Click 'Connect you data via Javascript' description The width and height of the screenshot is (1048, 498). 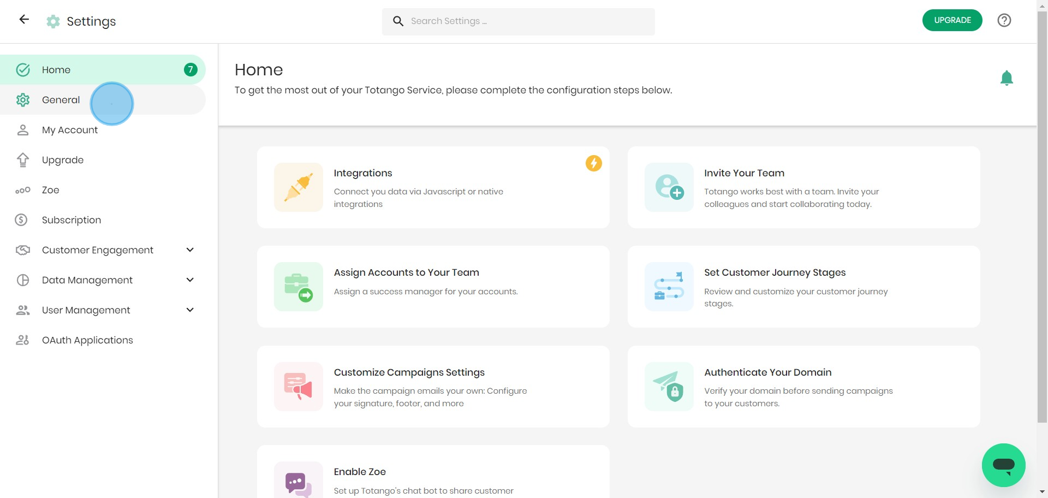419,198
